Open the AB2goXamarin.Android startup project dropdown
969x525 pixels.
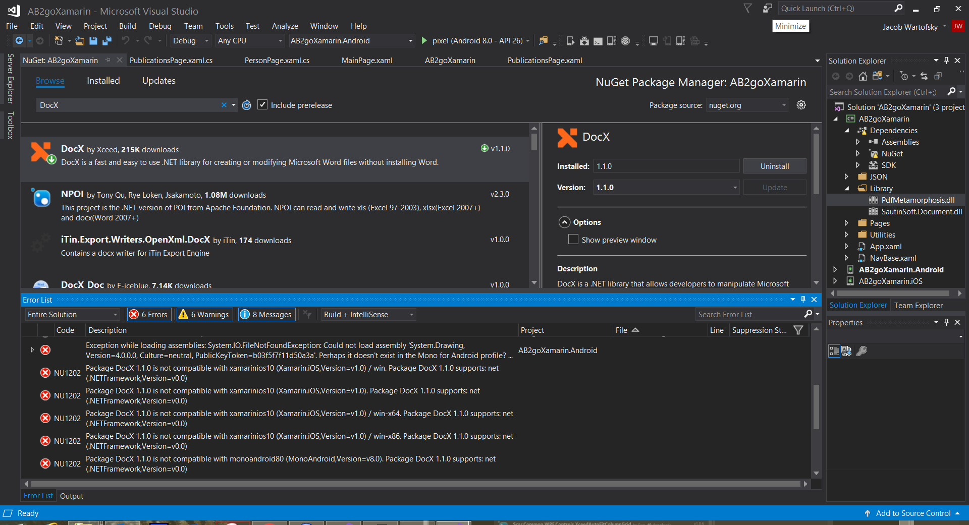click(351, 41)
